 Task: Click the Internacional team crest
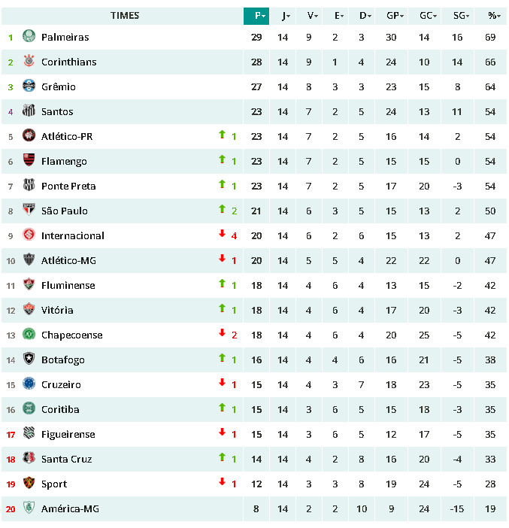[x=29, y=235]
